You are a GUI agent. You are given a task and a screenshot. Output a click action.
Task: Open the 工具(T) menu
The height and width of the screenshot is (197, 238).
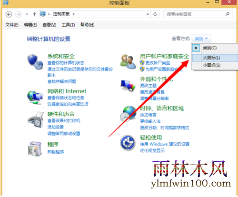tap(68, 25)
